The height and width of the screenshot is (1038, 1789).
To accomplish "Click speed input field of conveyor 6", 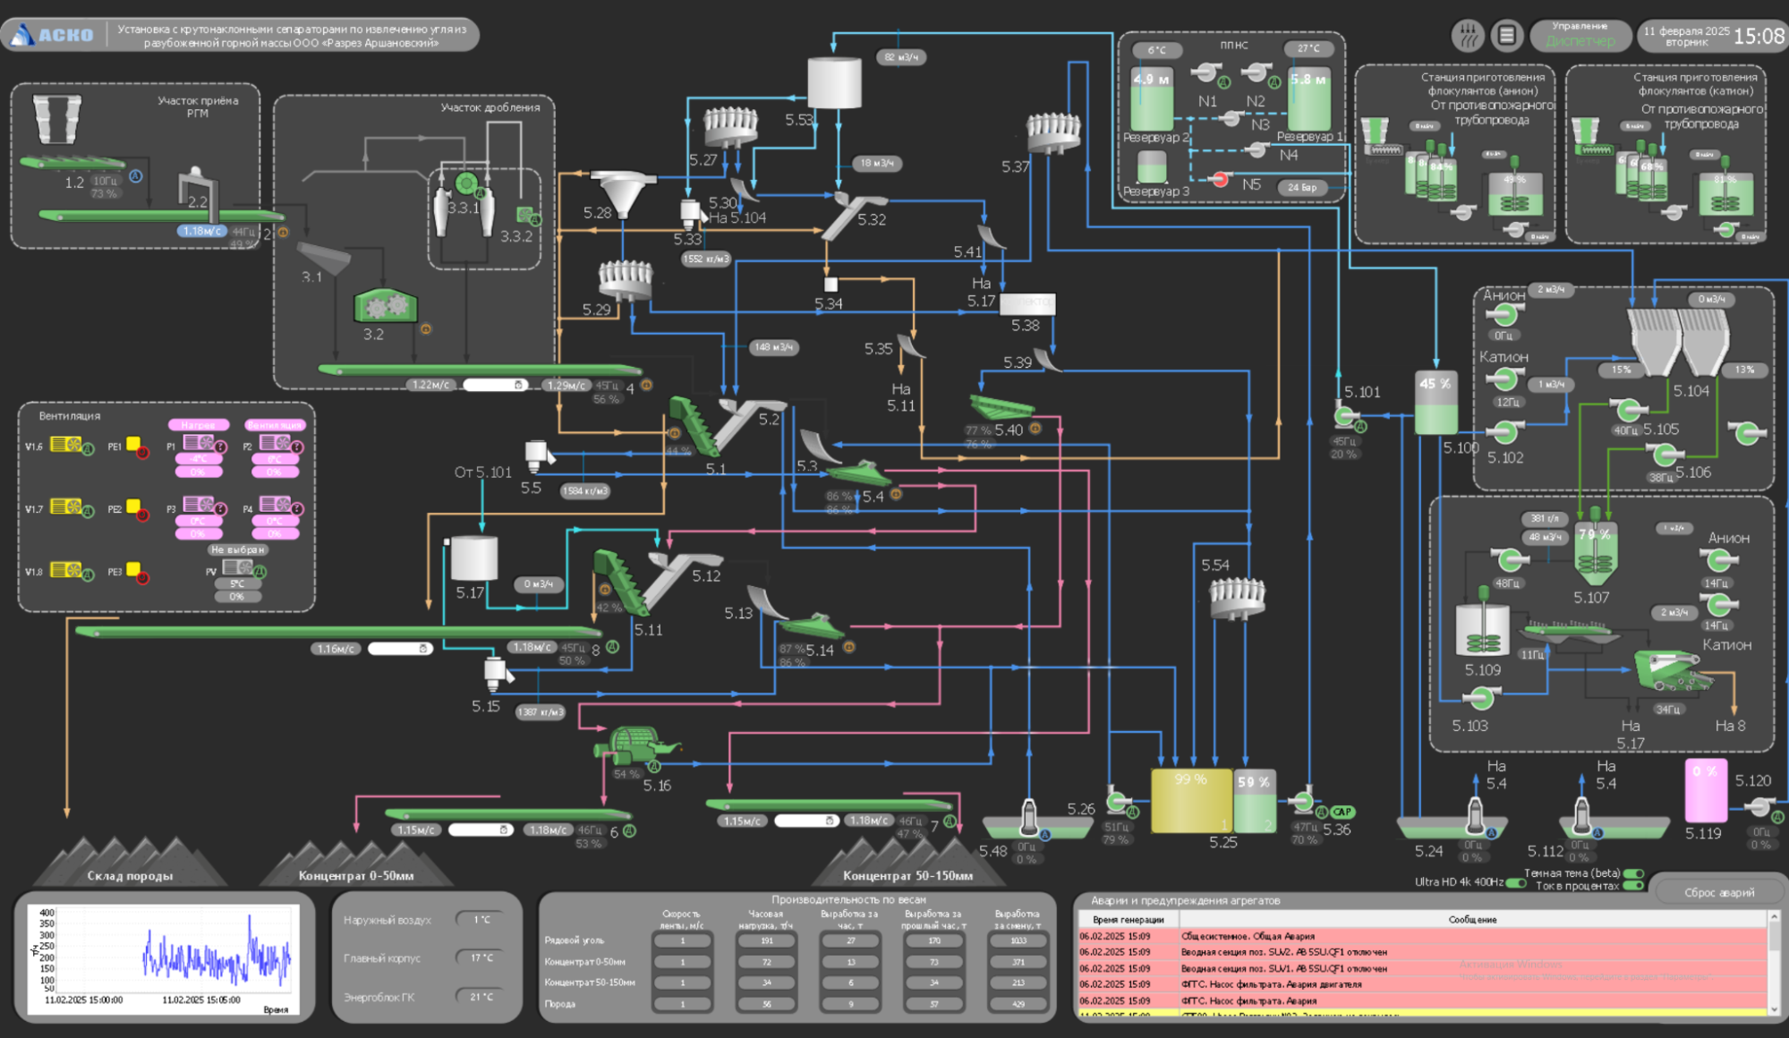I will [x=480, y=830].
